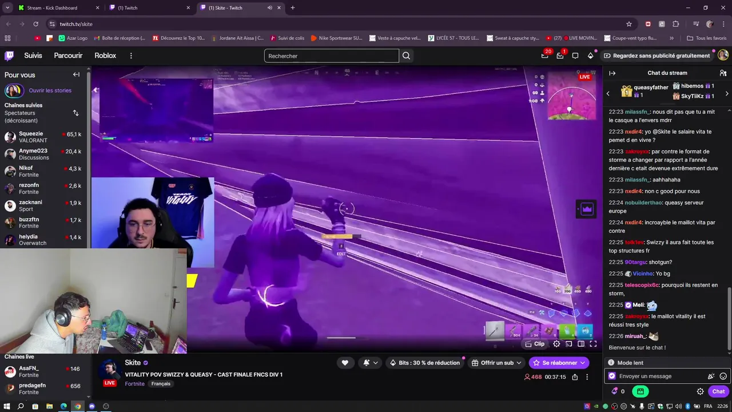Open Chrome extensions puzzle icon
Screen dimensions: 732x412
(676, 24)
